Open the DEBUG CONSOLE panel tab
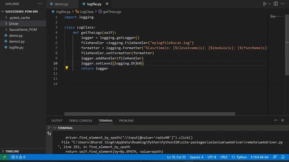 click(x=80, y=121)
